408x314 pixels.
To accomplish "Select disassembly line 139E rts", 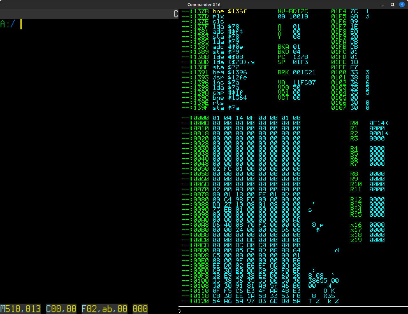I will (x=203, y=103).
